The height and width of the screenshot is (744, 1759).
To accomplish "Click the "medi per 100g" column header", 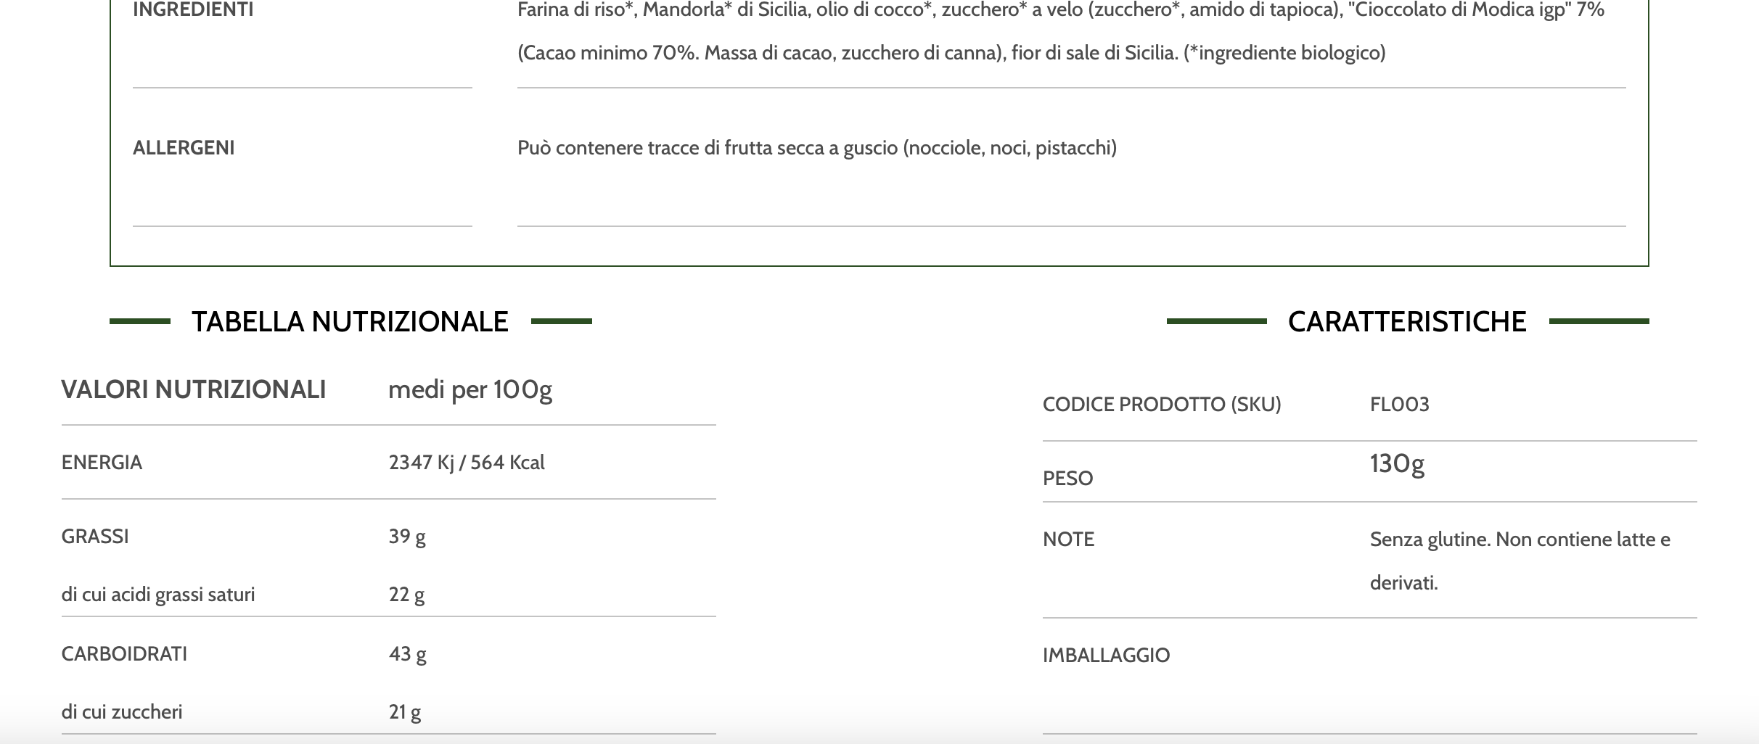I will (470, 390).
